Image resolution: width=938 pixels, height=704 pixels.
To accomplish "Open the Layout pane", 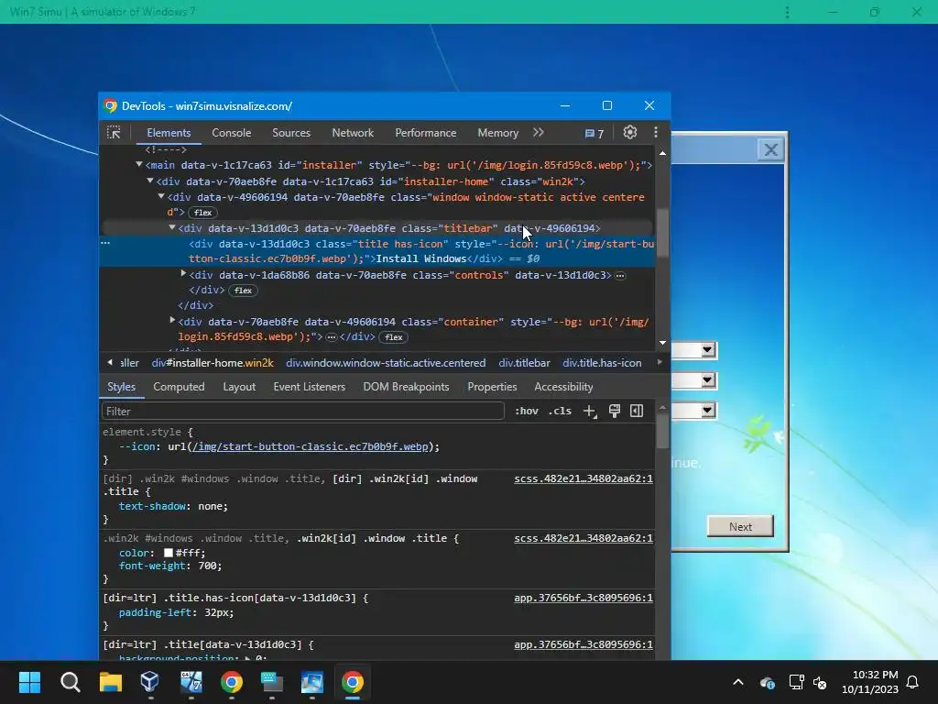I will [x=239, y=387].
